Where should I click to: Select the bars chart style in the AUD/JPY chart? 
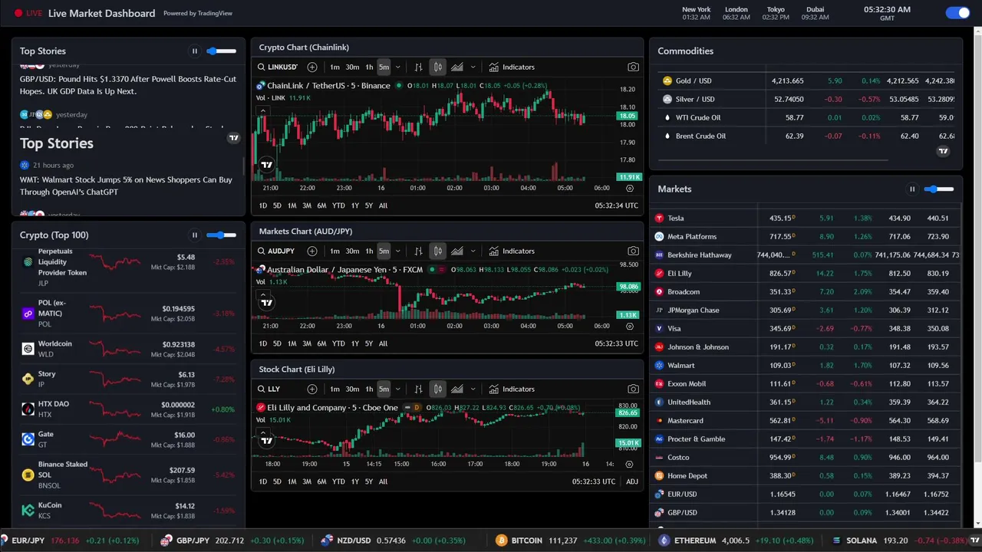point(418,251)
